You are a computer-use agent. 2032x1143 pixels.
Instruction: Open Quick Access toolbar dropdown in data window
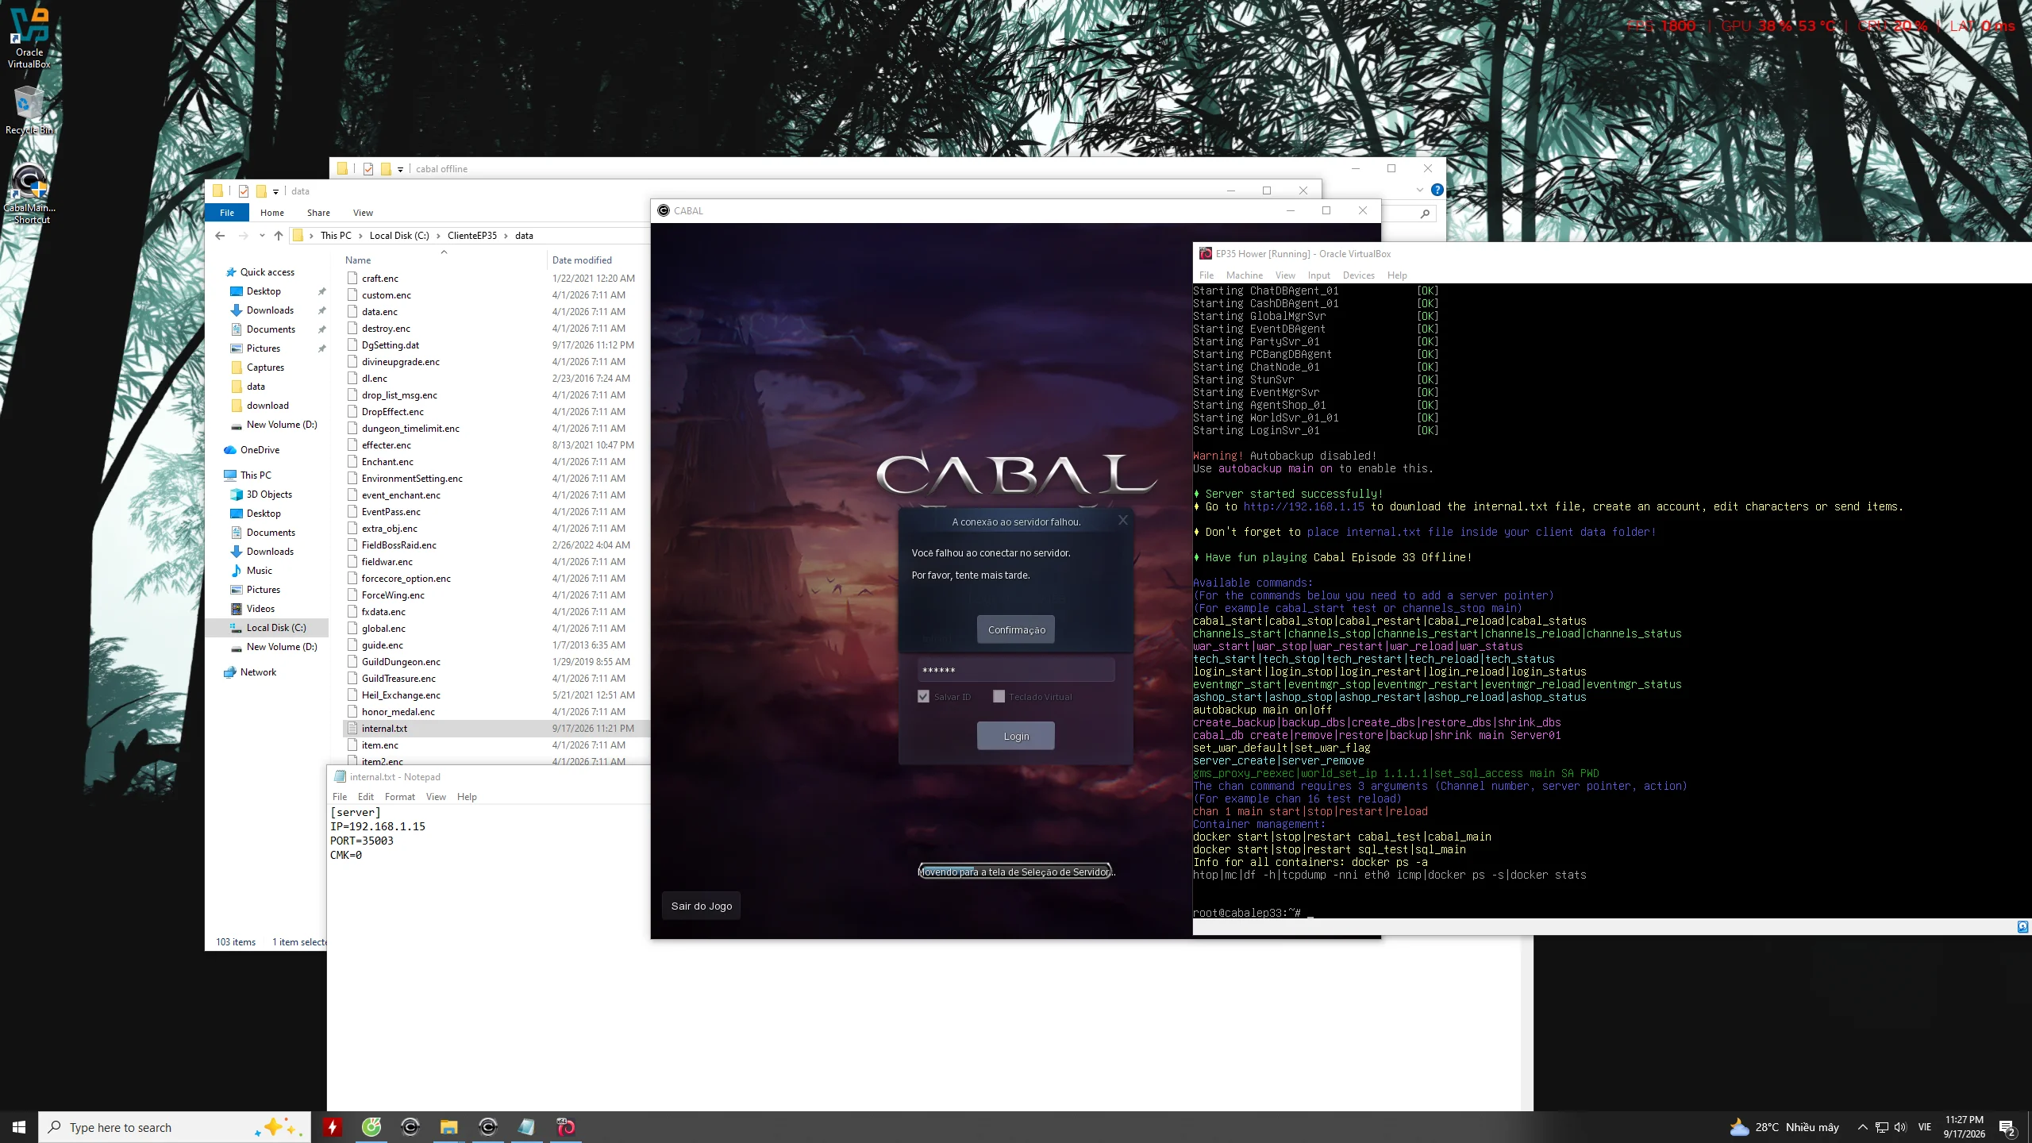[x=275, y=191]
